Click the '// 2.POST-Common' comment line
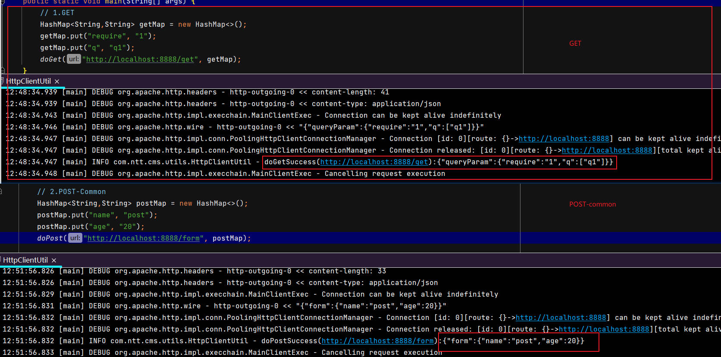Viewport: 721px width, 357px height. (x=72, y=191)
